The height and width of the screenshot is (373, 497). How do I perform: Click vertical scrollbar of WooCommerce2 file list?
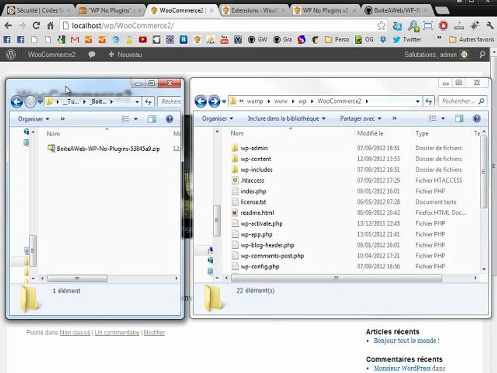coord(484,173)
